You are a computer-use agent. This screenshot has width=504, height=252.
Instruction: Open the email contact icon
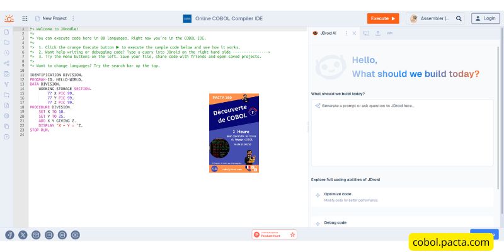pos(36,235)
